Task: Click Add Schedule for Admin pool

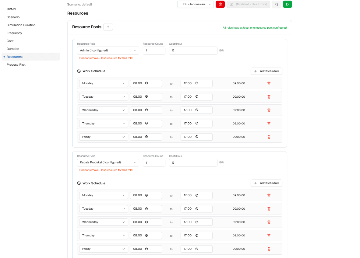Action: coord(266,71)
